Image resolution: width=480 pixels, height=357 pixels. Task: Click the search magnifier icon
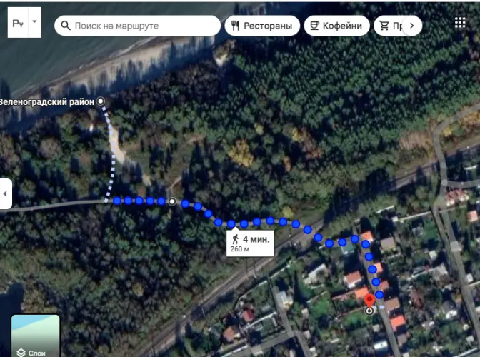pos(66,26)
